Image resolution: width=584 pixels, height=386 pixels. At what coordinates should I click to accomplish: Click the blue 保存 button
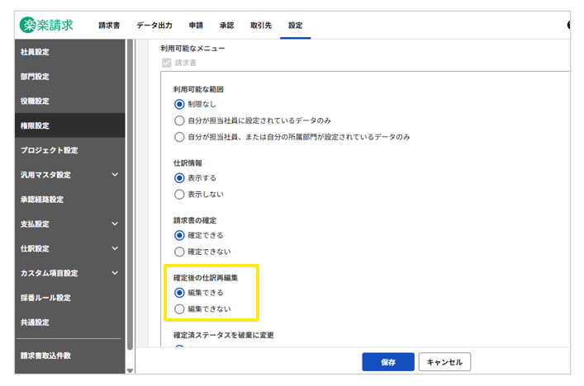tap(387, 362)
